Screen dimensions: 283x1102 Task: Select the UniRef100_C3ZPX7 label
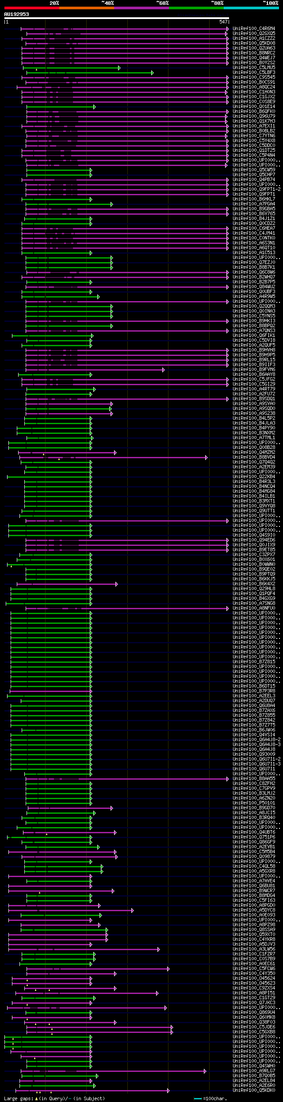pyautogui.click(x=254, y=555)
